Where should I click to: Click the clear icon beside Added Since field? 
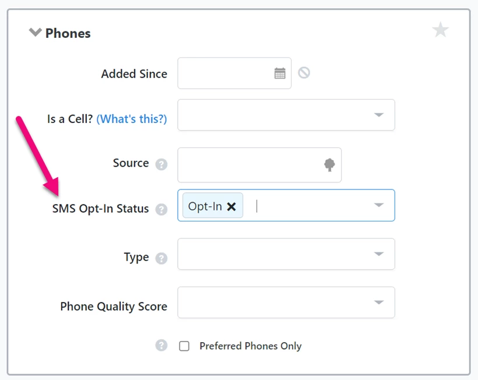(304, 73)
